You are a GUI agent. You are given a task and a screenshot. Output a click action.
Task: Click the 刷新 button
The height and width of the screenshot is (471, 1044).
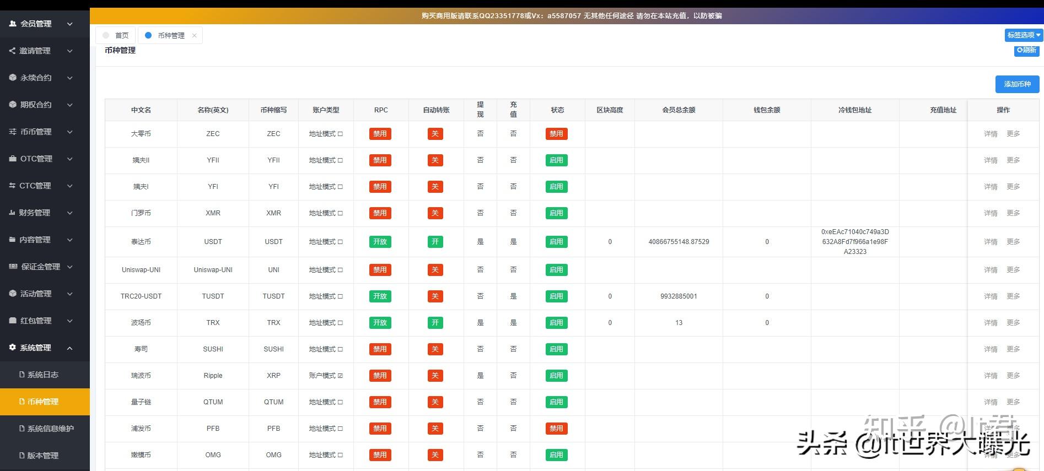click(x=1027, y=50)
